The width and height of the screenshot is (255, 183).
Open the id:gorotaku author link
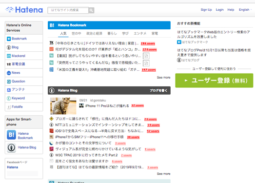coord(98,101)
